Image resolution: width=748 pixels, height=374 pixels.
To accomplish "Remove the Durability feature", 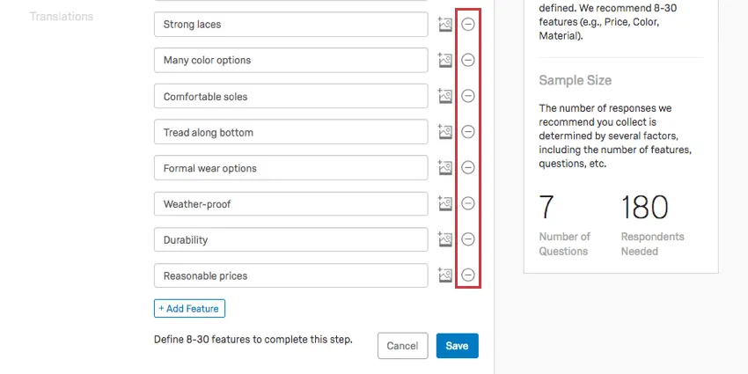I will click(468, 239).
